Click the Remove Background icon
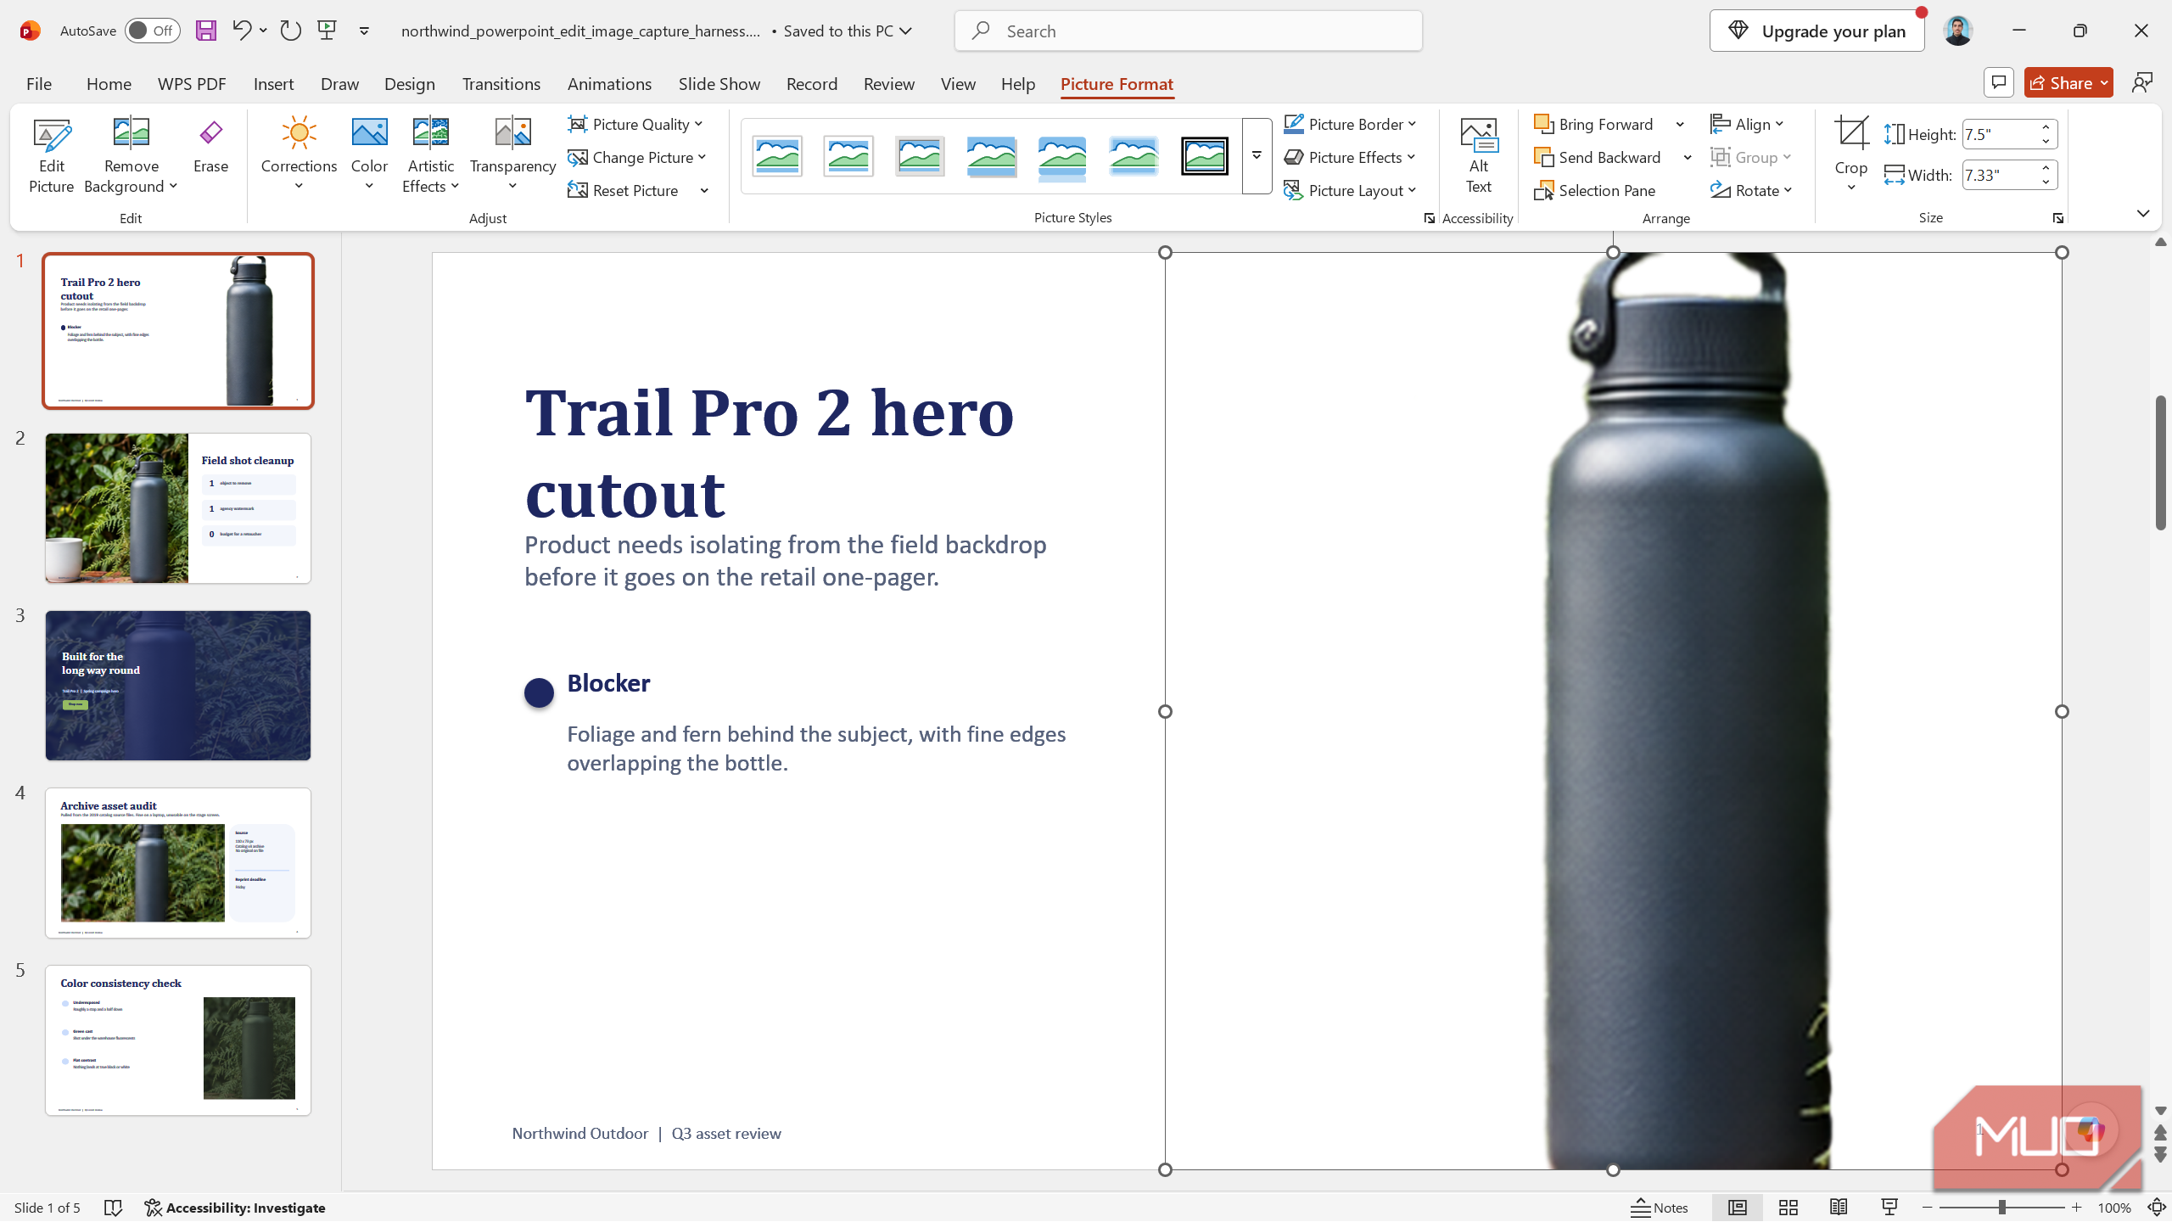This screenshot has width=2172, height=1222. point(131,134)
